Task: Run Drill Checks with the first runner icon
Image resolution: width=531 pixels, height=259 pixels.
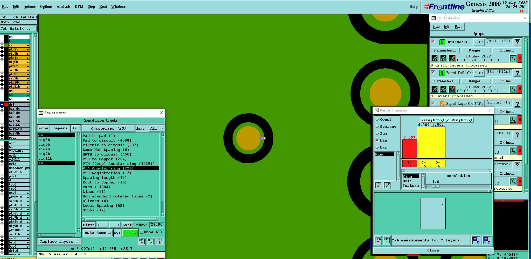Action: (435, 58)
